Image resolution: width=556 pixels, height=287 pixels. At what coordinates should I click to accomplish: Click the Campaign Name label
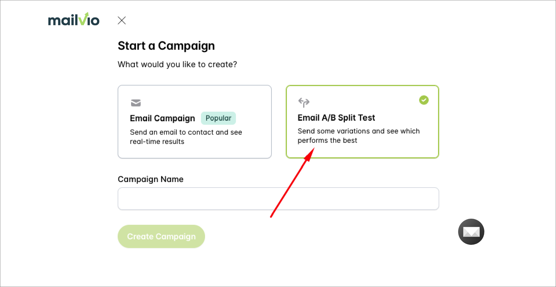point(151,179)
